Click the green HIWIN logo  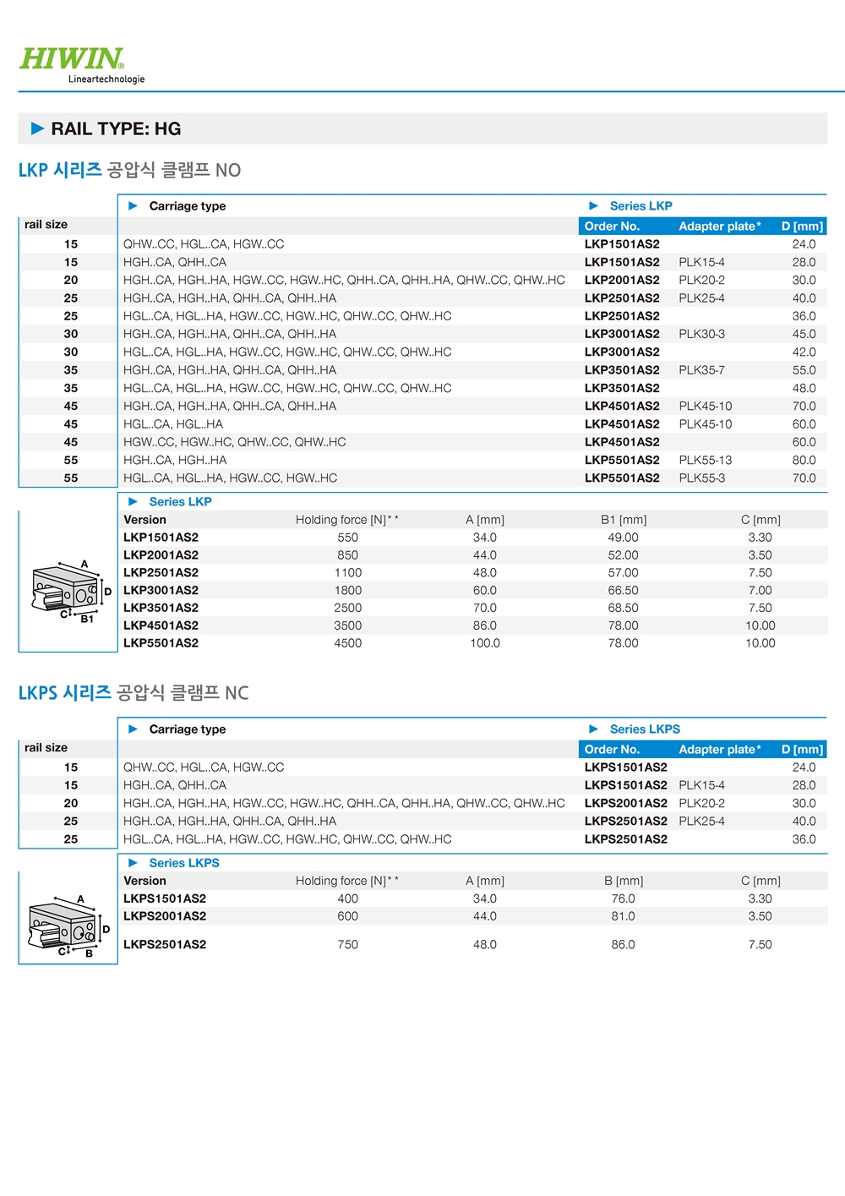click(72, 58)
